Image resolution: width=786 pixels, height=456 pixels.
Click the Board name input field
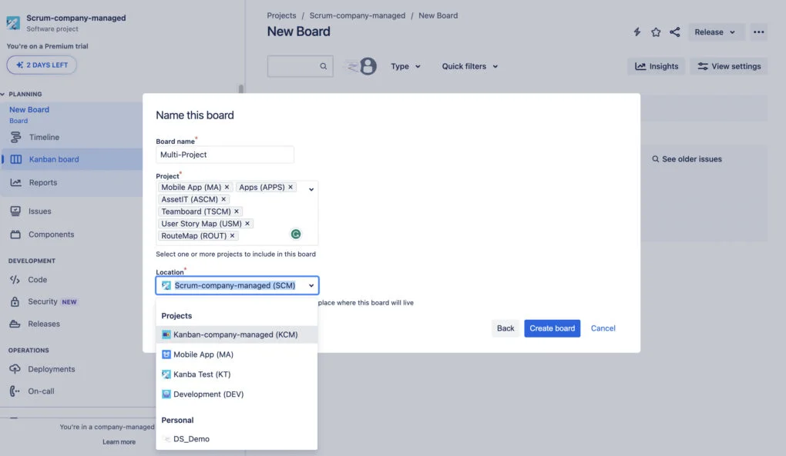point(224,155)
